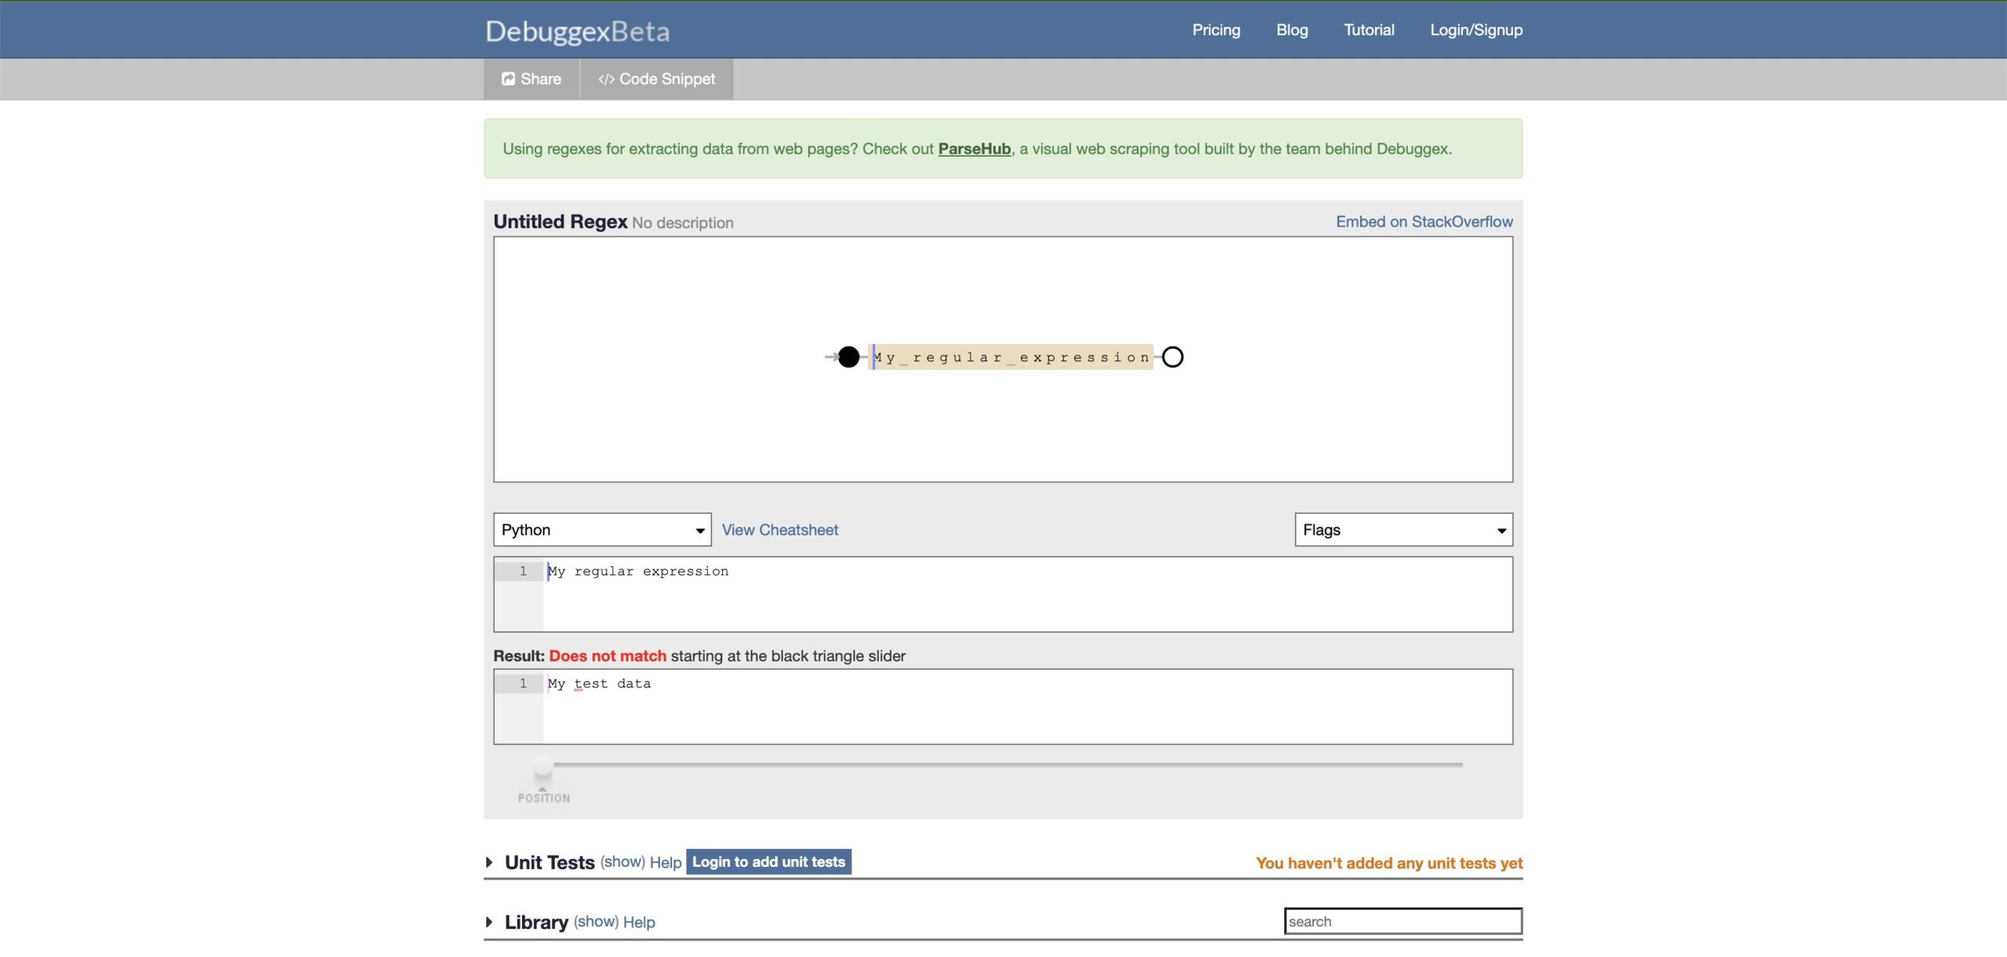The width and height of the screenshot is (2007, 957).
Task: Open the Tutorial page
Action: click(x=1368, y=30)
